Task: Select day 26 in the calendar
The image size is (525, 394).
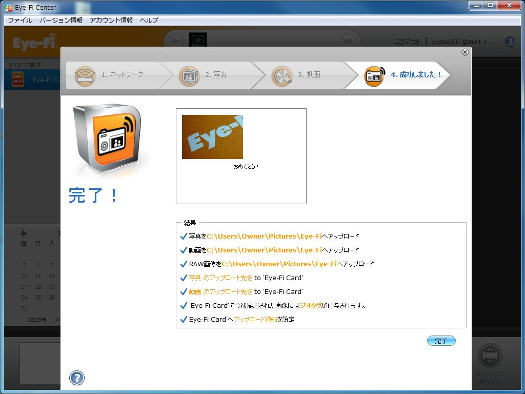Action: pos(52,298)
